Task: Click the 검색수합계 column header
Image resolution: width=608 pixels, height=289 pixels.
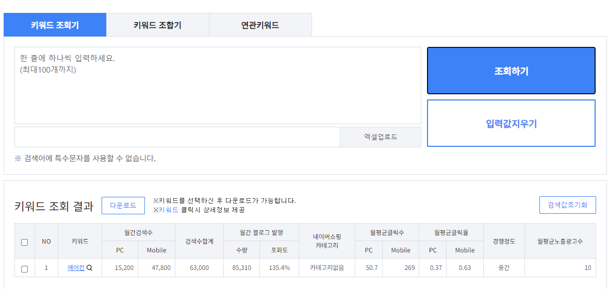Action: [199, 242]
